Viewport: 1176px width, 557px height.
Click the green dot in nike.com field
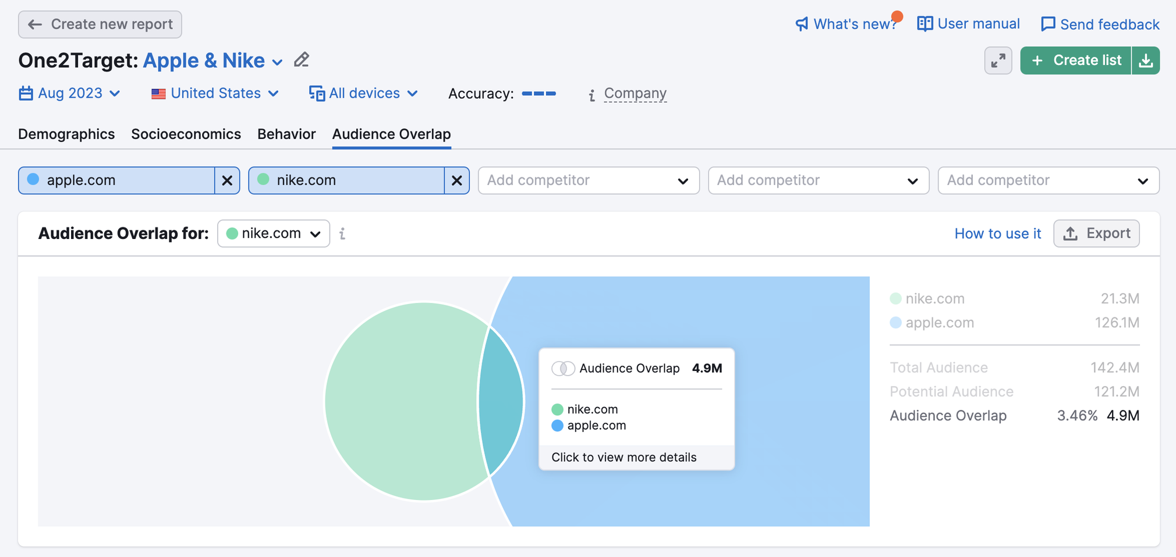pos(263,179)
